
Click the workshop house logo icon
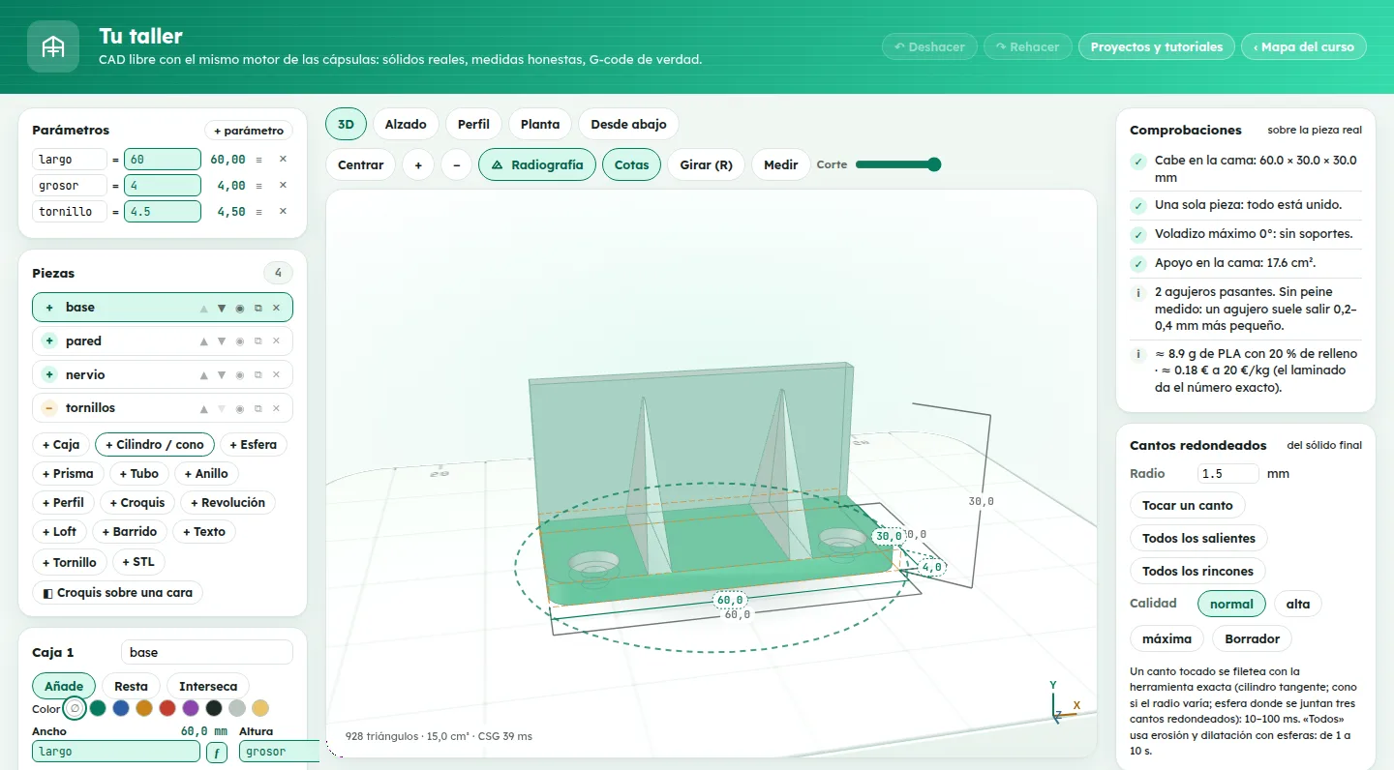(x=53, y=46)
